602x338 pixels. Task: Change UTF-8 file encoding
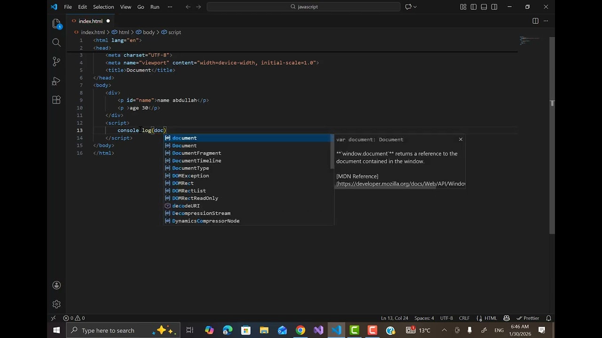[446, 318]
